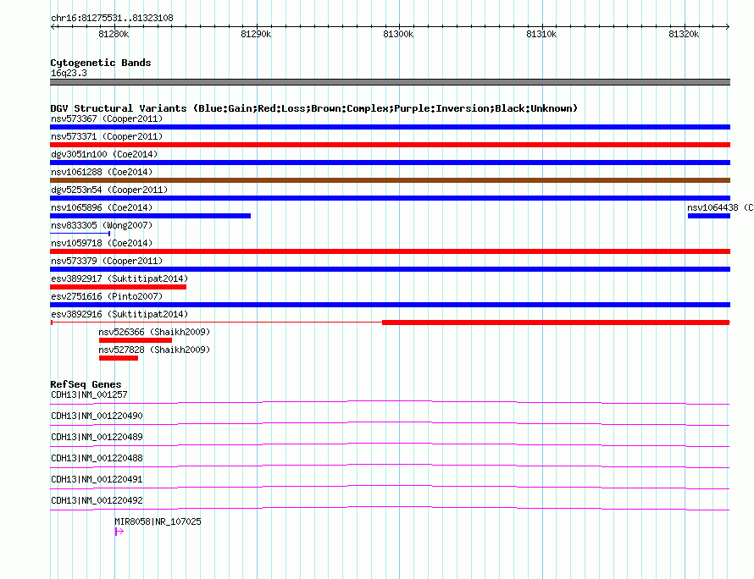Click the 16q23.3 cytogenetic band bar
Viewport: 754px width, 579px height.
[x=390, y=82]
